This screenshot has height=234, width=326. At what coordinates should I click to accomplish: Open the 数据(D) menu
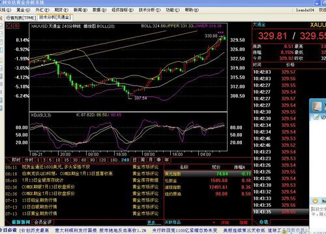tap(99, 10)
